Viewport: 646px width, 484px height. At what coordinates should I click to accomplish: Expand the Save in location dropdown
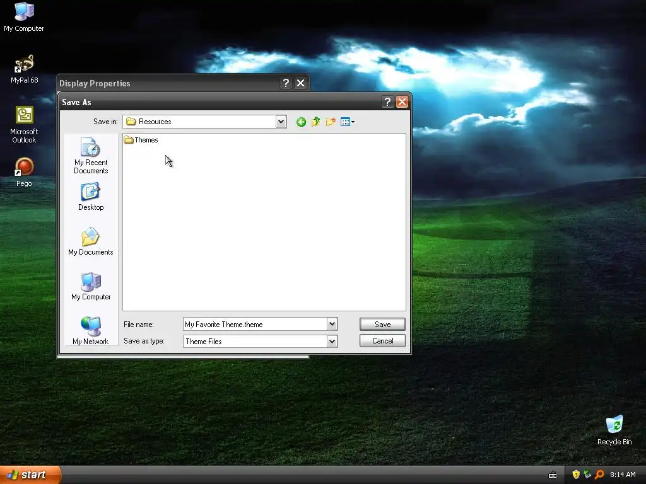click(x=281, y=122)
